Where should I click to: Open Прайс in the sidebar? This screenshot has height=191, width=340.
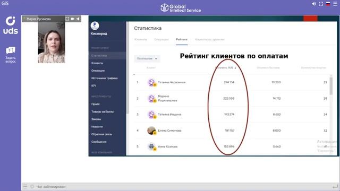click(x=96, y=104)
